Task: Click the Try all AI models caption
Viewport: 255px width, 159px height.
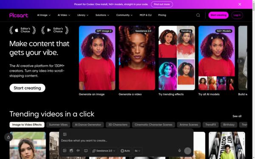Action: click(209, 94)
